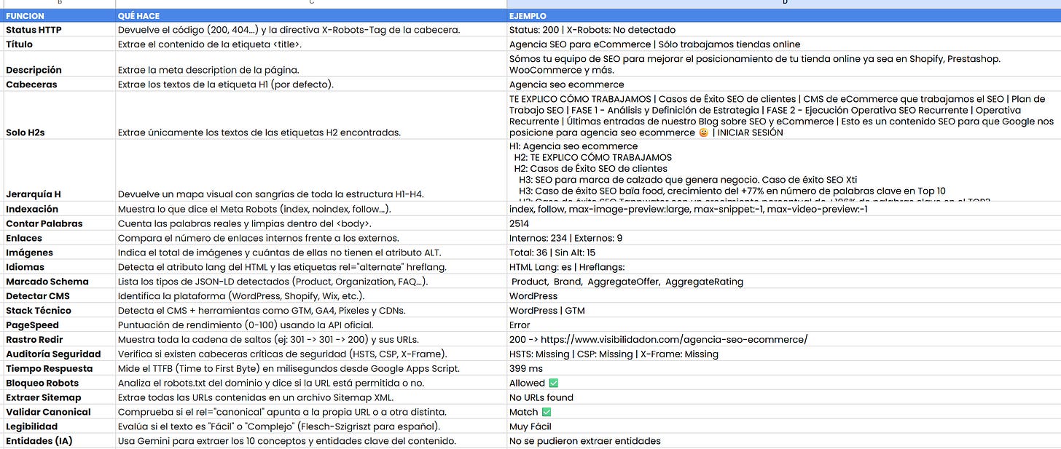This screenshot has width=1061, height=449.
Task: Click the Entidades (IA) function cell
Action: tap(58, 441)
